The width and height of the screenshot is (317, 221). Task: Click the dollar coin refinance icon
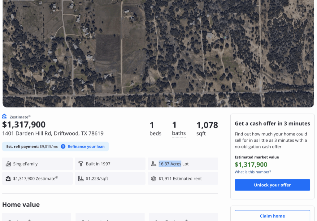[x=63, y=146]
